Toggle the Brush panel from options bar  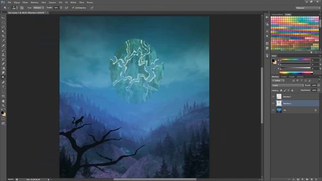tap(22, 8)
